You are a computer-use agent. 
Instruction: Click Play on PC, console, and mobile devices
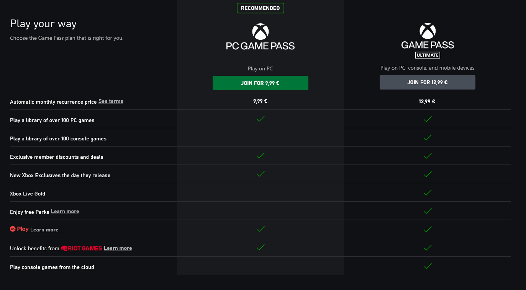coord(428,68)
